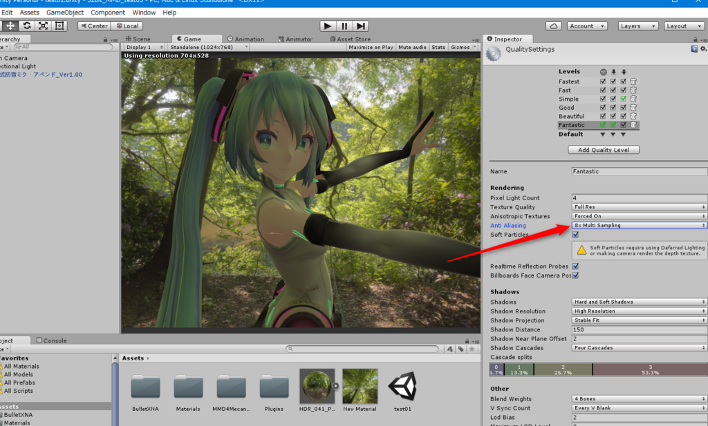Lock the Inspector panel
The width and height of the screenshot is (708, 426).
[x=696, y=39]
